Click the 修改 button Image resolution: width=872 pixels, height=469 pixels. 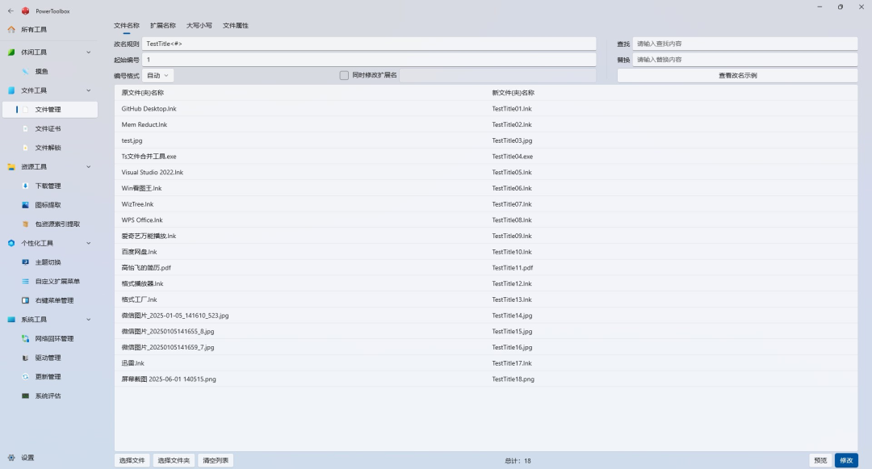[x=846, y=460]
